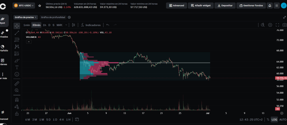287x125 pixels.
Task: Open price axis settings gear
Action: tap(282, 113)
